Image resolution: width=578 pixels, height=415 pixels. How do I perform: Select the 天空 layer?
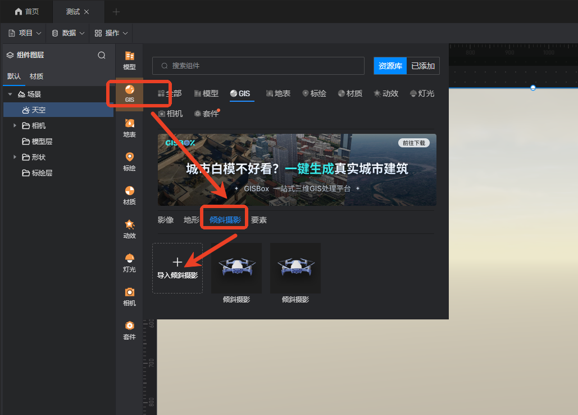click(x=58, y=110)
